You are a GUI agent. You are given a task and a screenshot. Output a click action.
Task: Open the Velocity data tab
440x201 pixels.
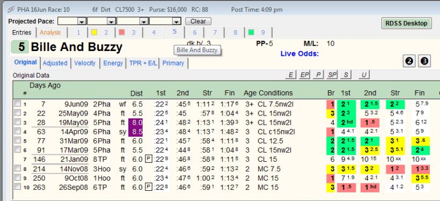coord(85,63)
